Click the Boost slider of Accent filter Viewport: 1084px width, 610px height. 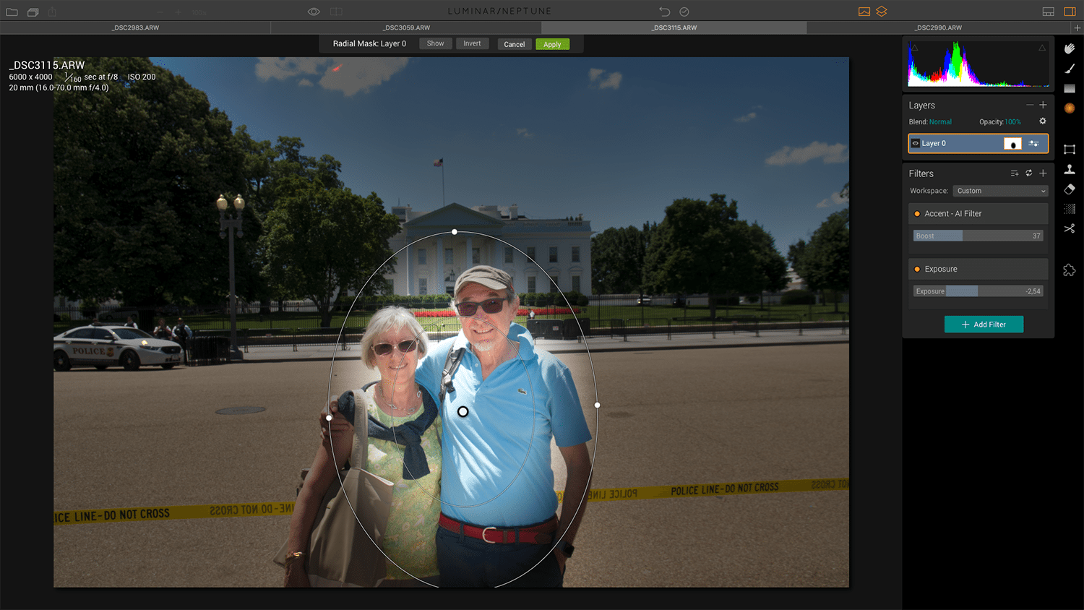tap(978, 236)
